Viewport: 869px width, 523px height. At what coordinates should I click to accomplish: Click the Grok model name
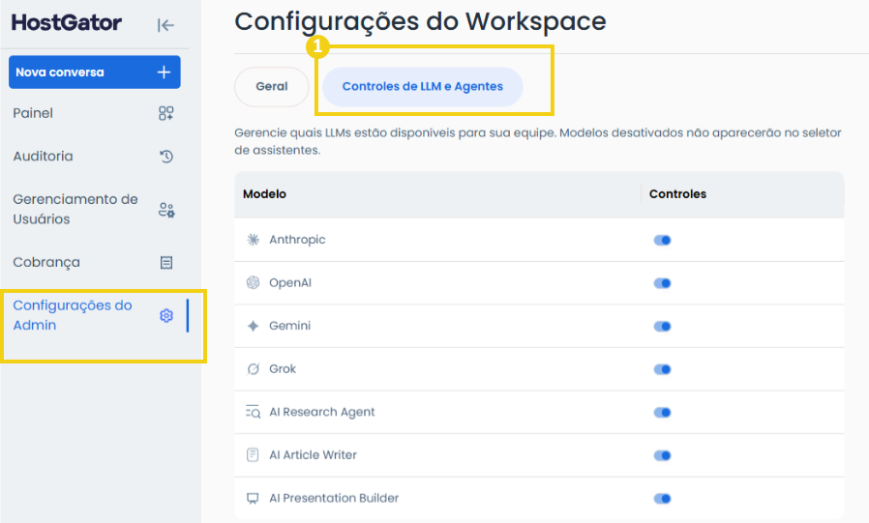click(283, 368)
